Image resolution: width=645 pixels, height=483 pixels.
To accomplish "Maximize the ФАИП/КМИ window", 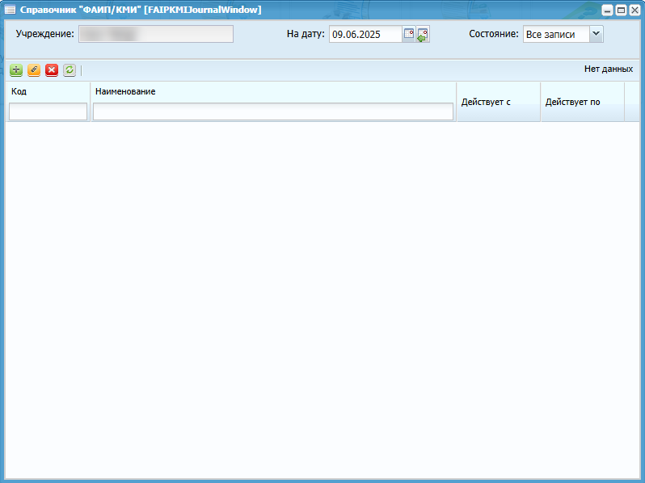I will coord(621,10).
